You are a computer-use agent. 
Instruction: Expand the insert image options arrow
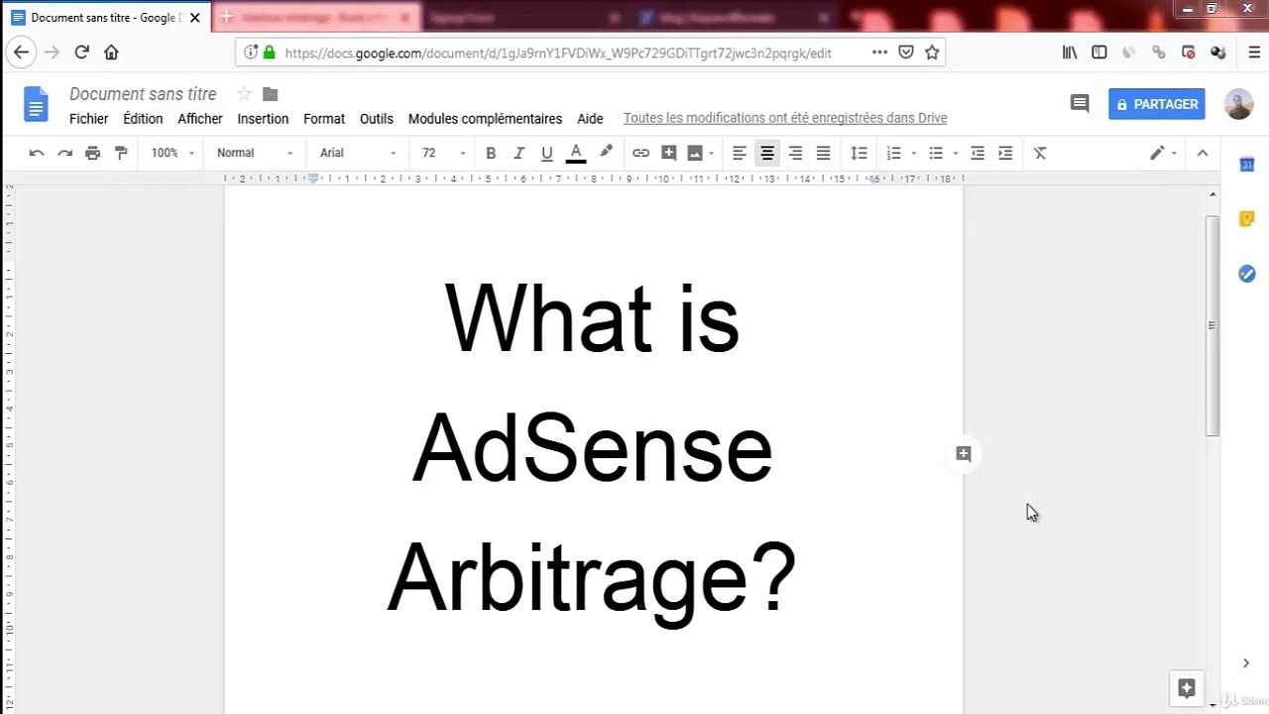(x=711, y=154)
